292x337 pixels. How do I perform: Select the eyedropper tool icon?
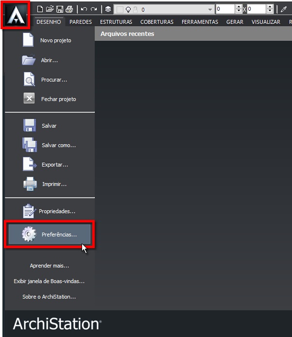coord(284,9)
